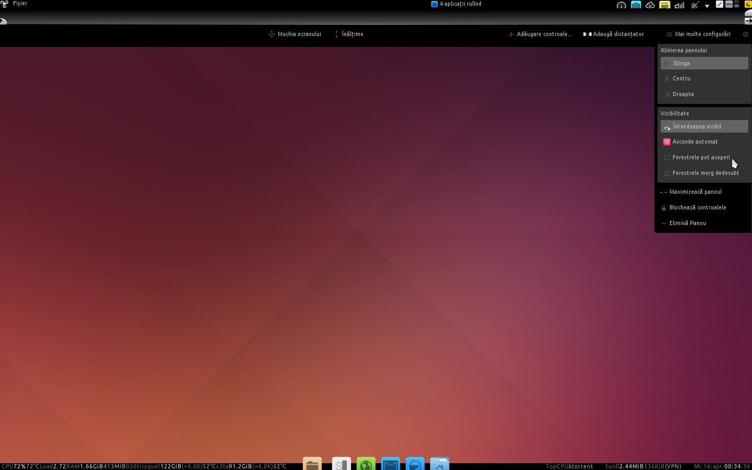This screenshot has width=752, height=470.
Task: Click the wrench configuration icon in panel
Action: [719, 4]
